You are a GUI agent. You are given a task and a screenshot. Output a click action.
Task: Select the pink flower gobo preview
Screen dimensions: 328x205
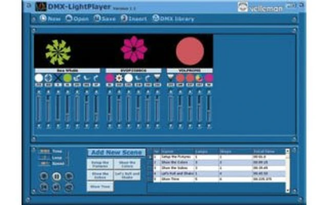click(134, 49)
